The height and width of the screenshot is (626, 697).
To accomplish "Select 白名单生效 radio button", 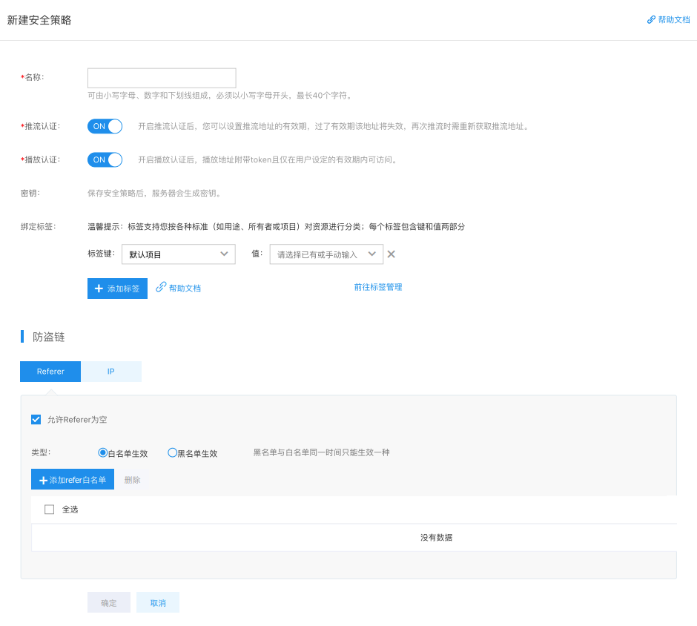I will (x=102, y=452).
